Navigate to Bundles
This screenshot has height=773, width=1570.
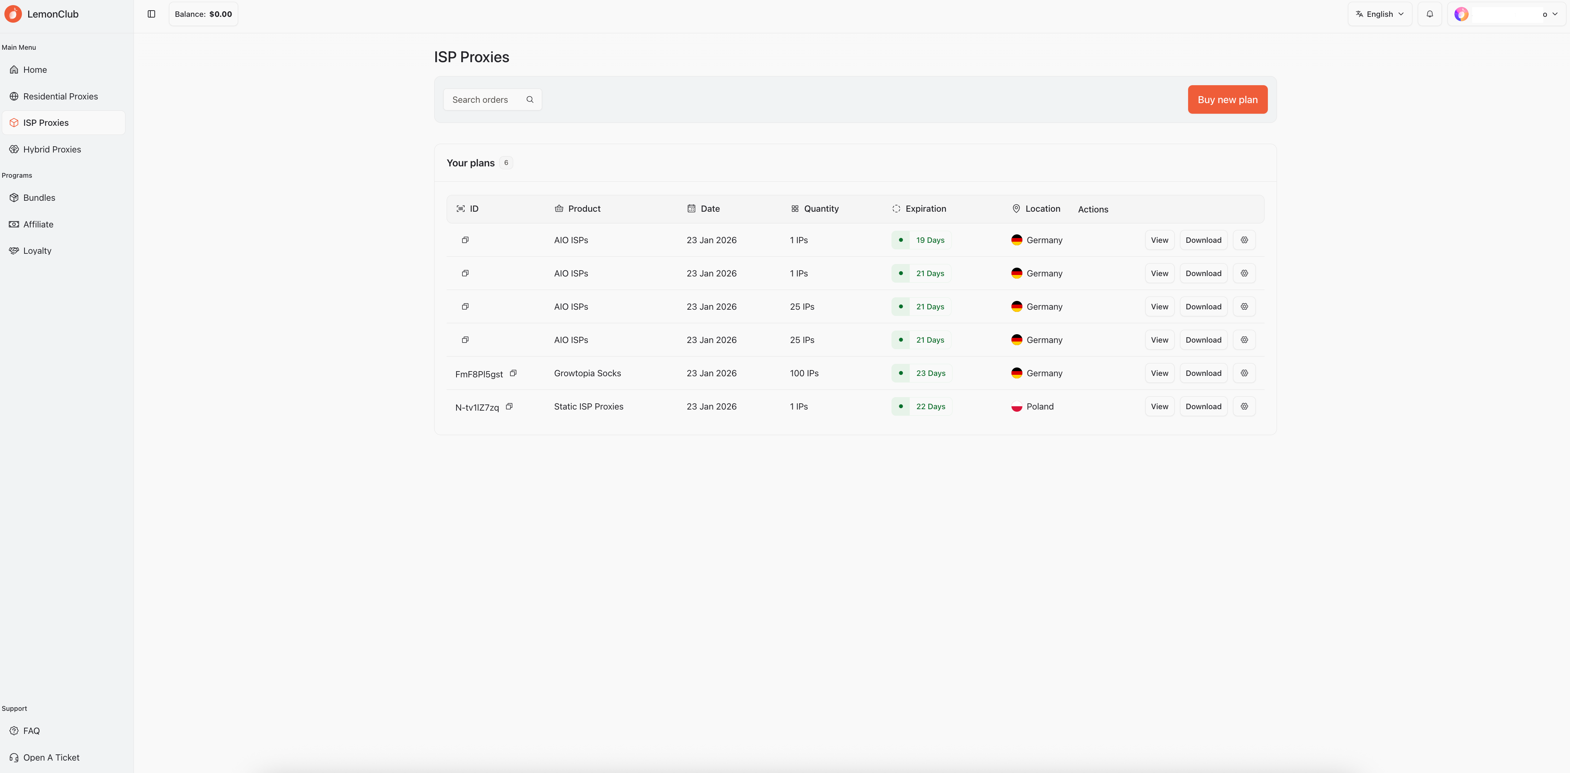click(63, 198)
